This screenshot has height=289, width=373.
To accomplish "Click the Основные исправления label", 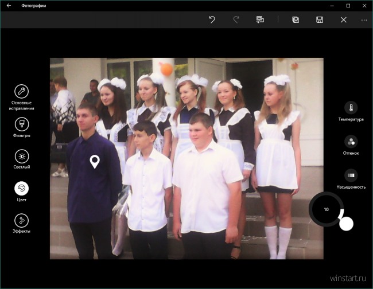I will coord(22,106).
